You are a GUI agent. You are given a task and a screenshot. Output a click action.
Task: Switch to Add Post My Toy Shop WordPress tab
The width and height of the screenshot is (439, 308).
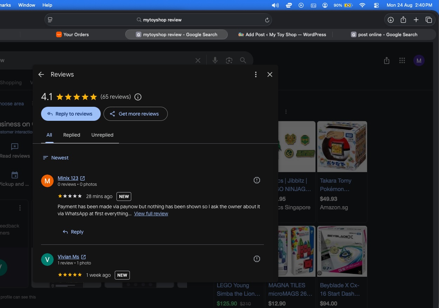pyautogui.click(x=282, y=34)
